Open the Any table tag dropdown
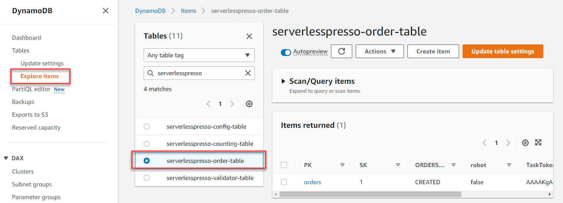 [x=199, y=55]
